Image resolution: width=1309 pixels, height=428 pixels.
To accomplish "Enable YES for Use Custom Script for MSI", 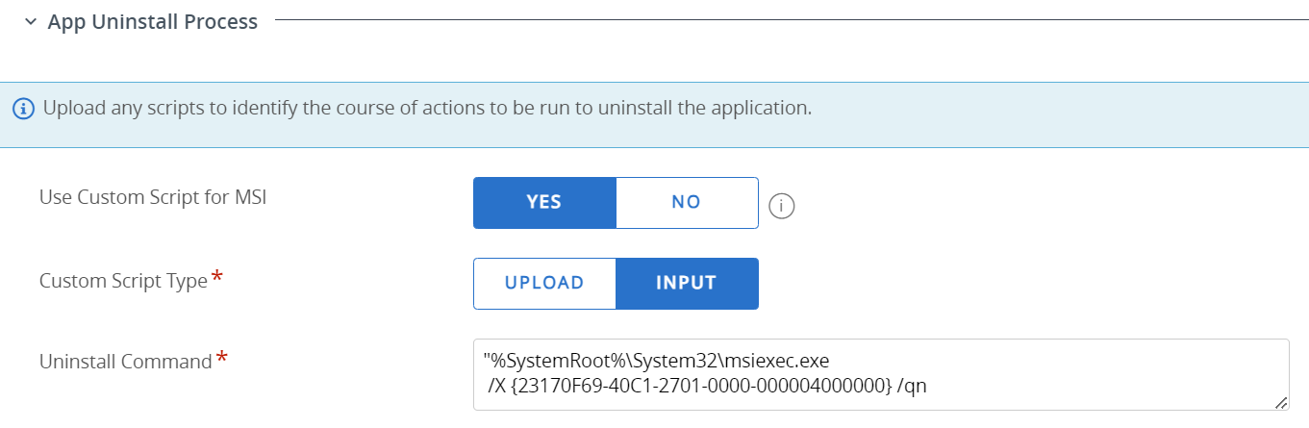I will click(544, 203).
